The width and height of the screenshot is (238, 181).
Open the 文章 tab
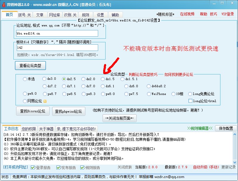(40, 15)
